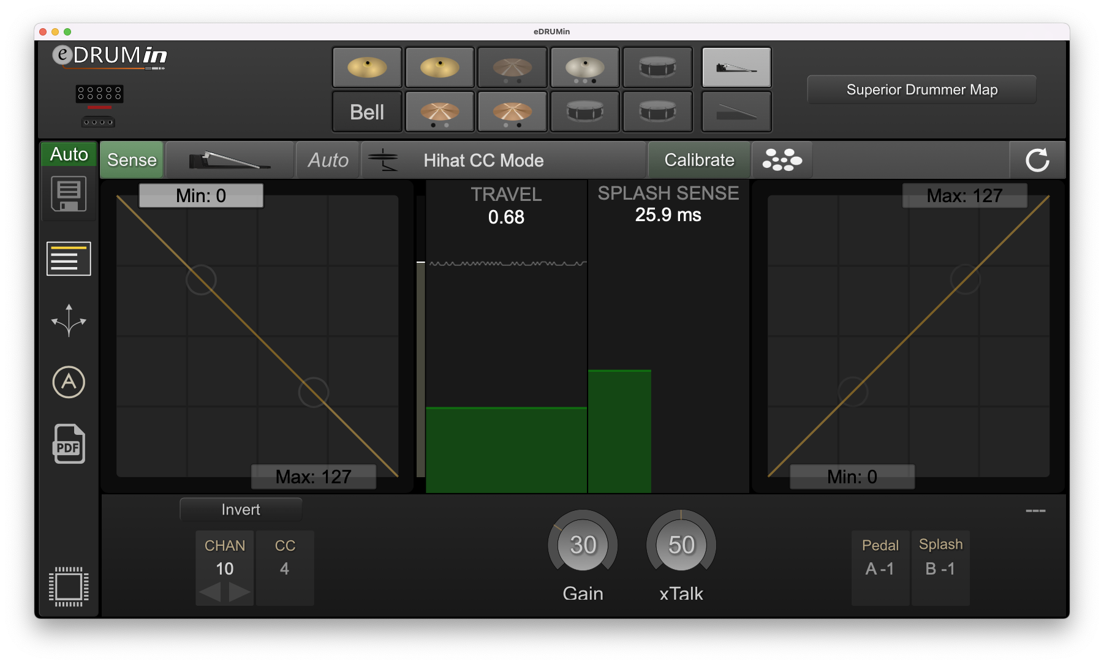The image size is (1104, 664).
Task: Select the second bronze cymbal, bottom row
Action: tap(512, 112)
